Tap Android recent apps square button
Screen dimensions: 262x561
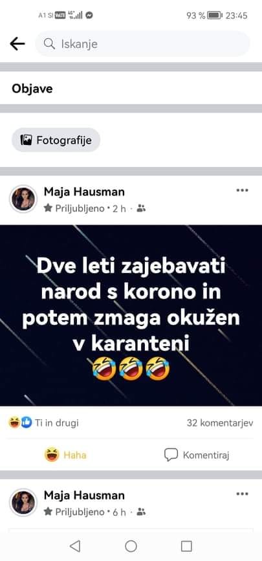(x=186, y=546)
